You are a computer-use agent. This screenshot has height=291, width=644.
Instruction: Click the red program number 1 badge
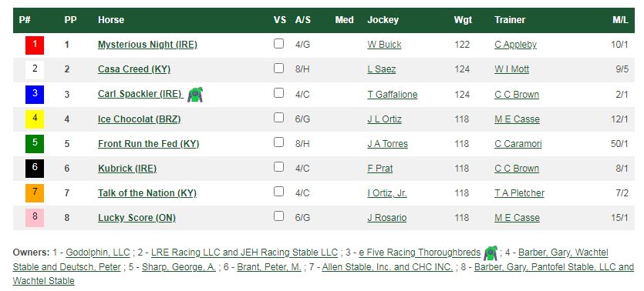[35, 45]
